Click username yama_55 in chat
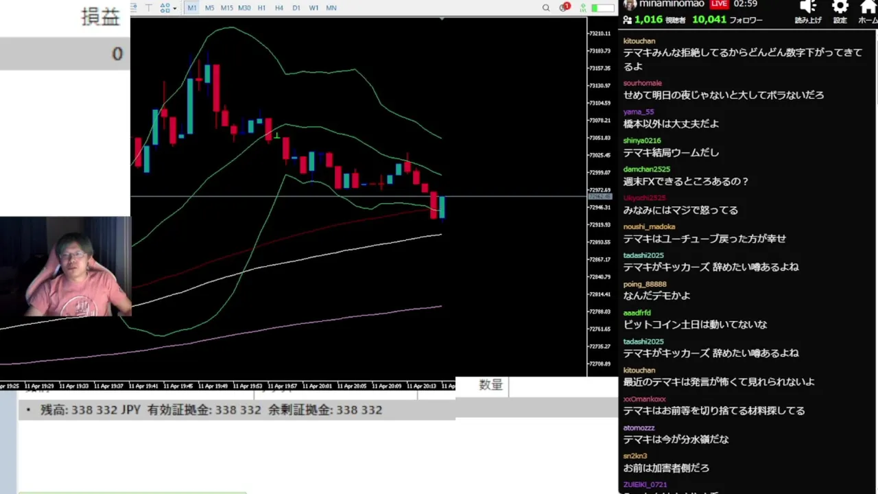The image size is (878, 494). (638, 112)
